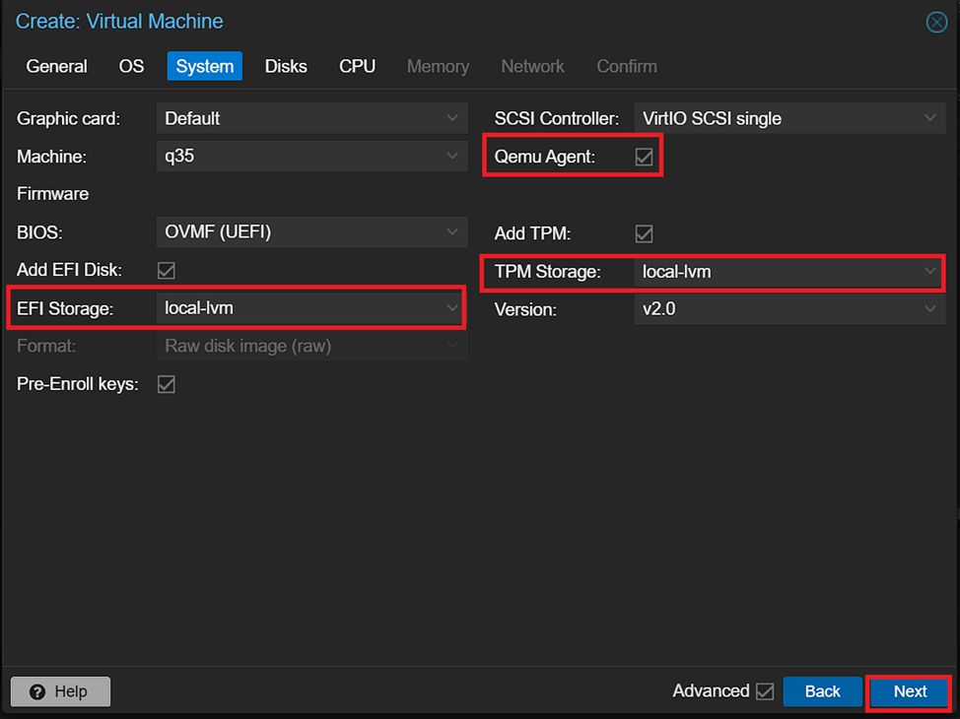Toggle the Add EFI Disk checkbox
The image size is (960, 719).
(167, 270)
